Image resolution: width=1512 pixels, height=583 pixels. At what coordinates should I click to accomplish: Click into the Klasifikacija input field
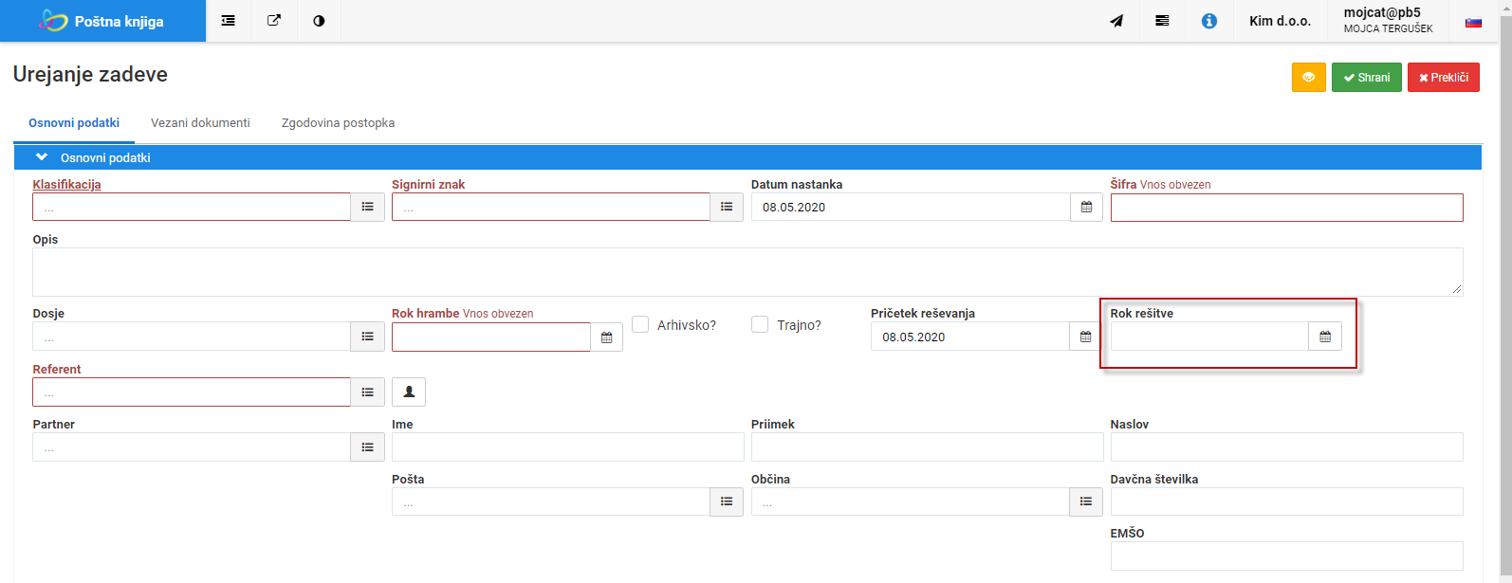(x=192, y=207)
